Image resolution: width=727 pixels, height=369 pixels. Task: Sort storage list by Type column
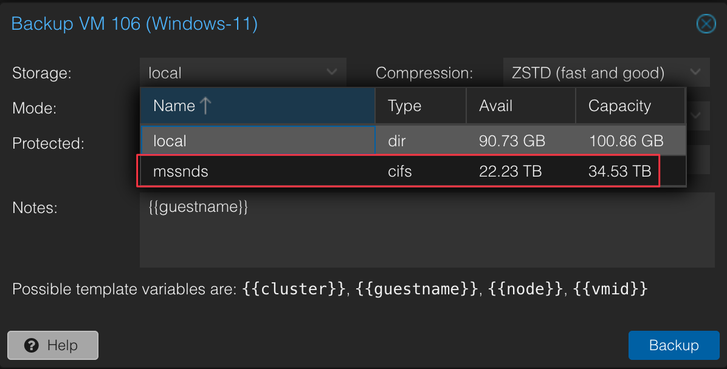421,106
